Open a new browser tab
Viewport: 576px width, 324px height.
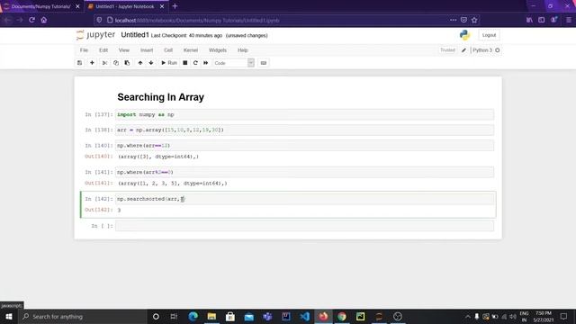pyautogui.click(x=175, y=6)
